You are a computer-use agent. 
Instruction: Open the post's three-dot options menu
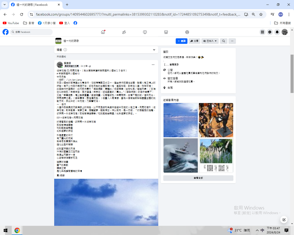[153, 65]
